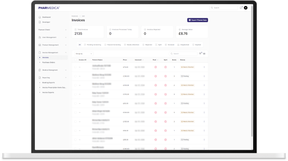The image size is (288, 161).
Task: Click the Paid status icon on £75.00 row
Action: pyautogui.click(x=156, y=67)
